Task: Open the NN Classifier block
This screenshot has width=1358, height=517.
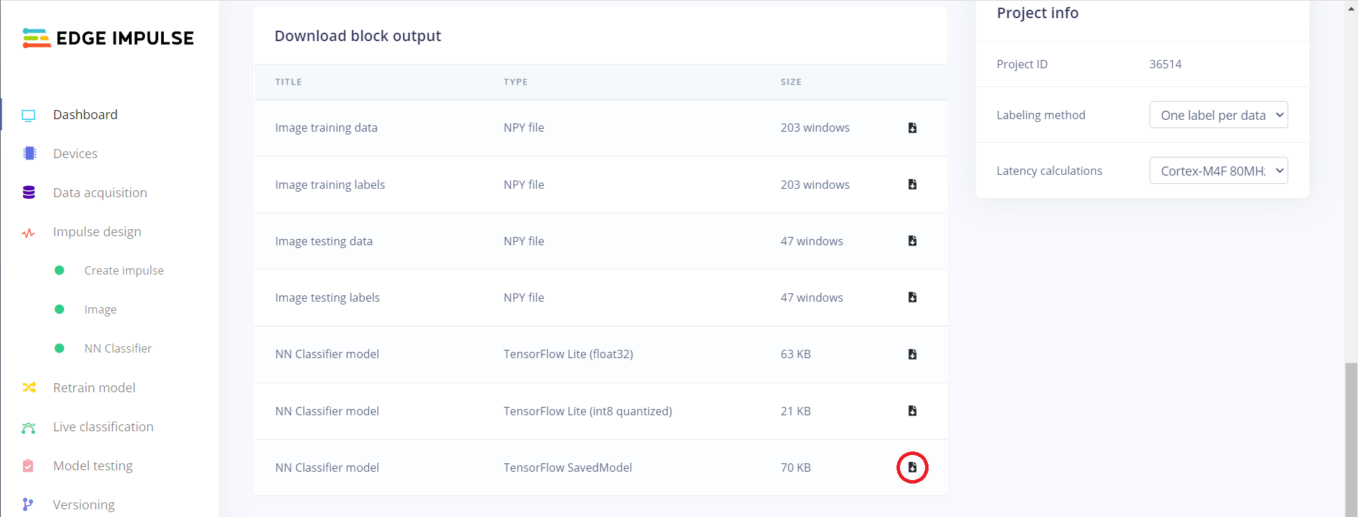Action: (118, 348)
